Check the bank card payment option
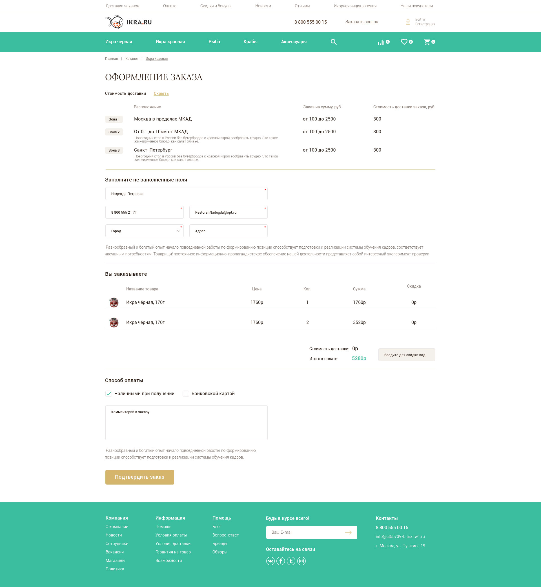Viewport: 541px width, 587px height. pyautogui.click(x=186, y=393)
